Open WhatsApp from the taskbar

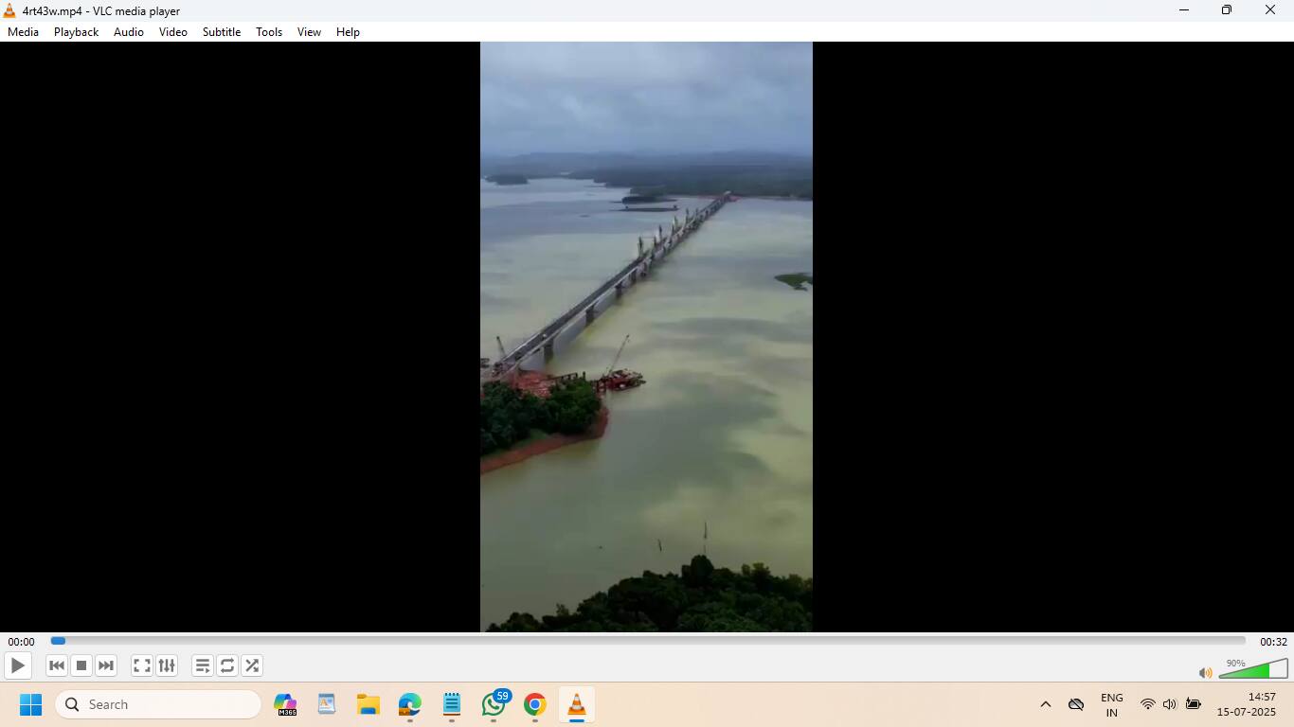(x=494, y=705)
